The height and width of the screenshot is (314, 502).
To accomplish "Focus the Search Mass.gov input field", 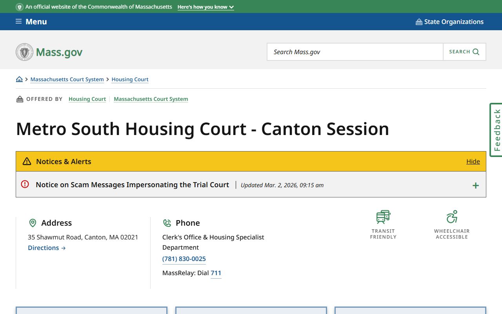I will [x=355, y=52].
